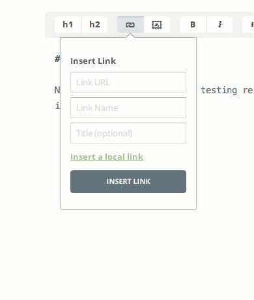Image resolution: width=254 pixels, height=300 pixels.
Task: Focus the Link URL field
Action: click(x=128, y=82)
